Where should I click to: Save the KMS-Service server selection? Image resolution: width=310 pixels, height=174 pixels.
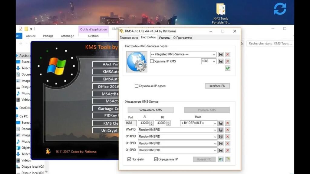pyautogui.click(x=221, y=54)
